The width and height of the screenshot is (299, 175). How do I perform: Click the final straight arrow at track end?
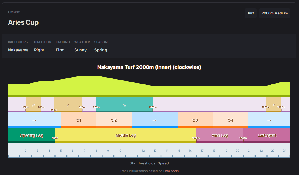point(269,120)
